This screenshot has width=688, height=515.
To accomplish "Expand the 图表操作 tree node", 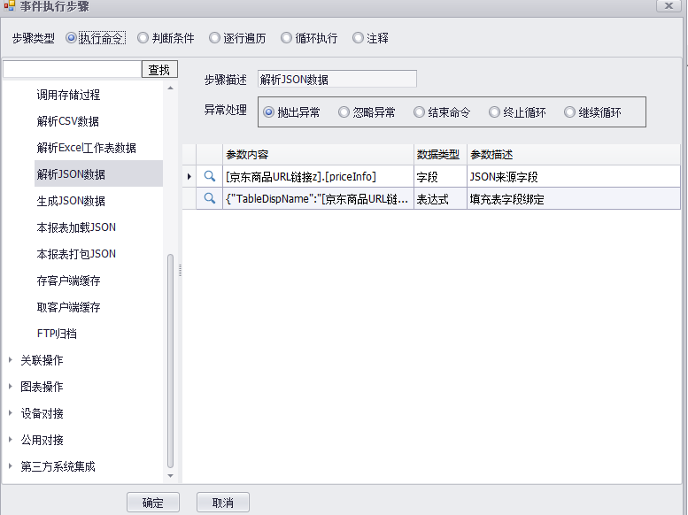I will click(11, 387).
